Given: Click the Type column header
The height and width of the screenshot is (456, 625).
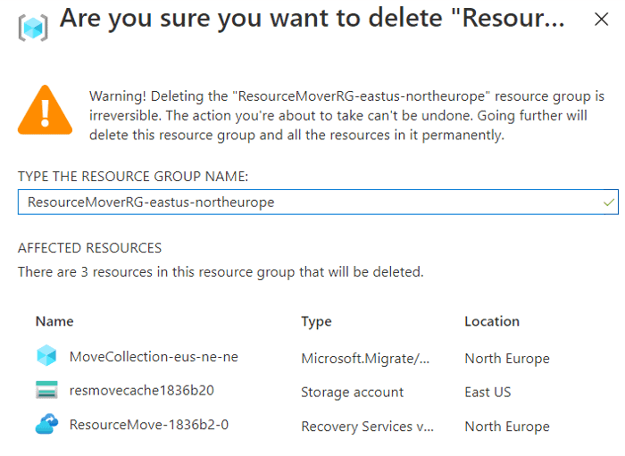Looking at the screenshot, I should 316,322.
